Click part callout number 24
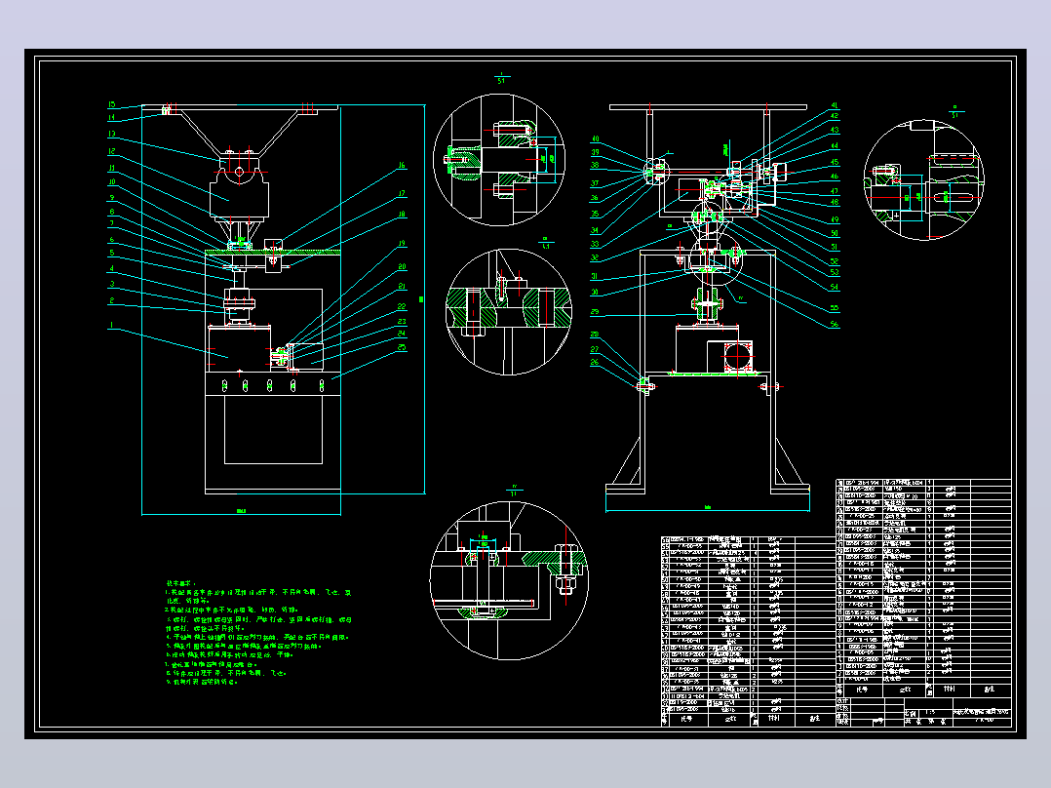1051x788 pixels. [402, 334]
